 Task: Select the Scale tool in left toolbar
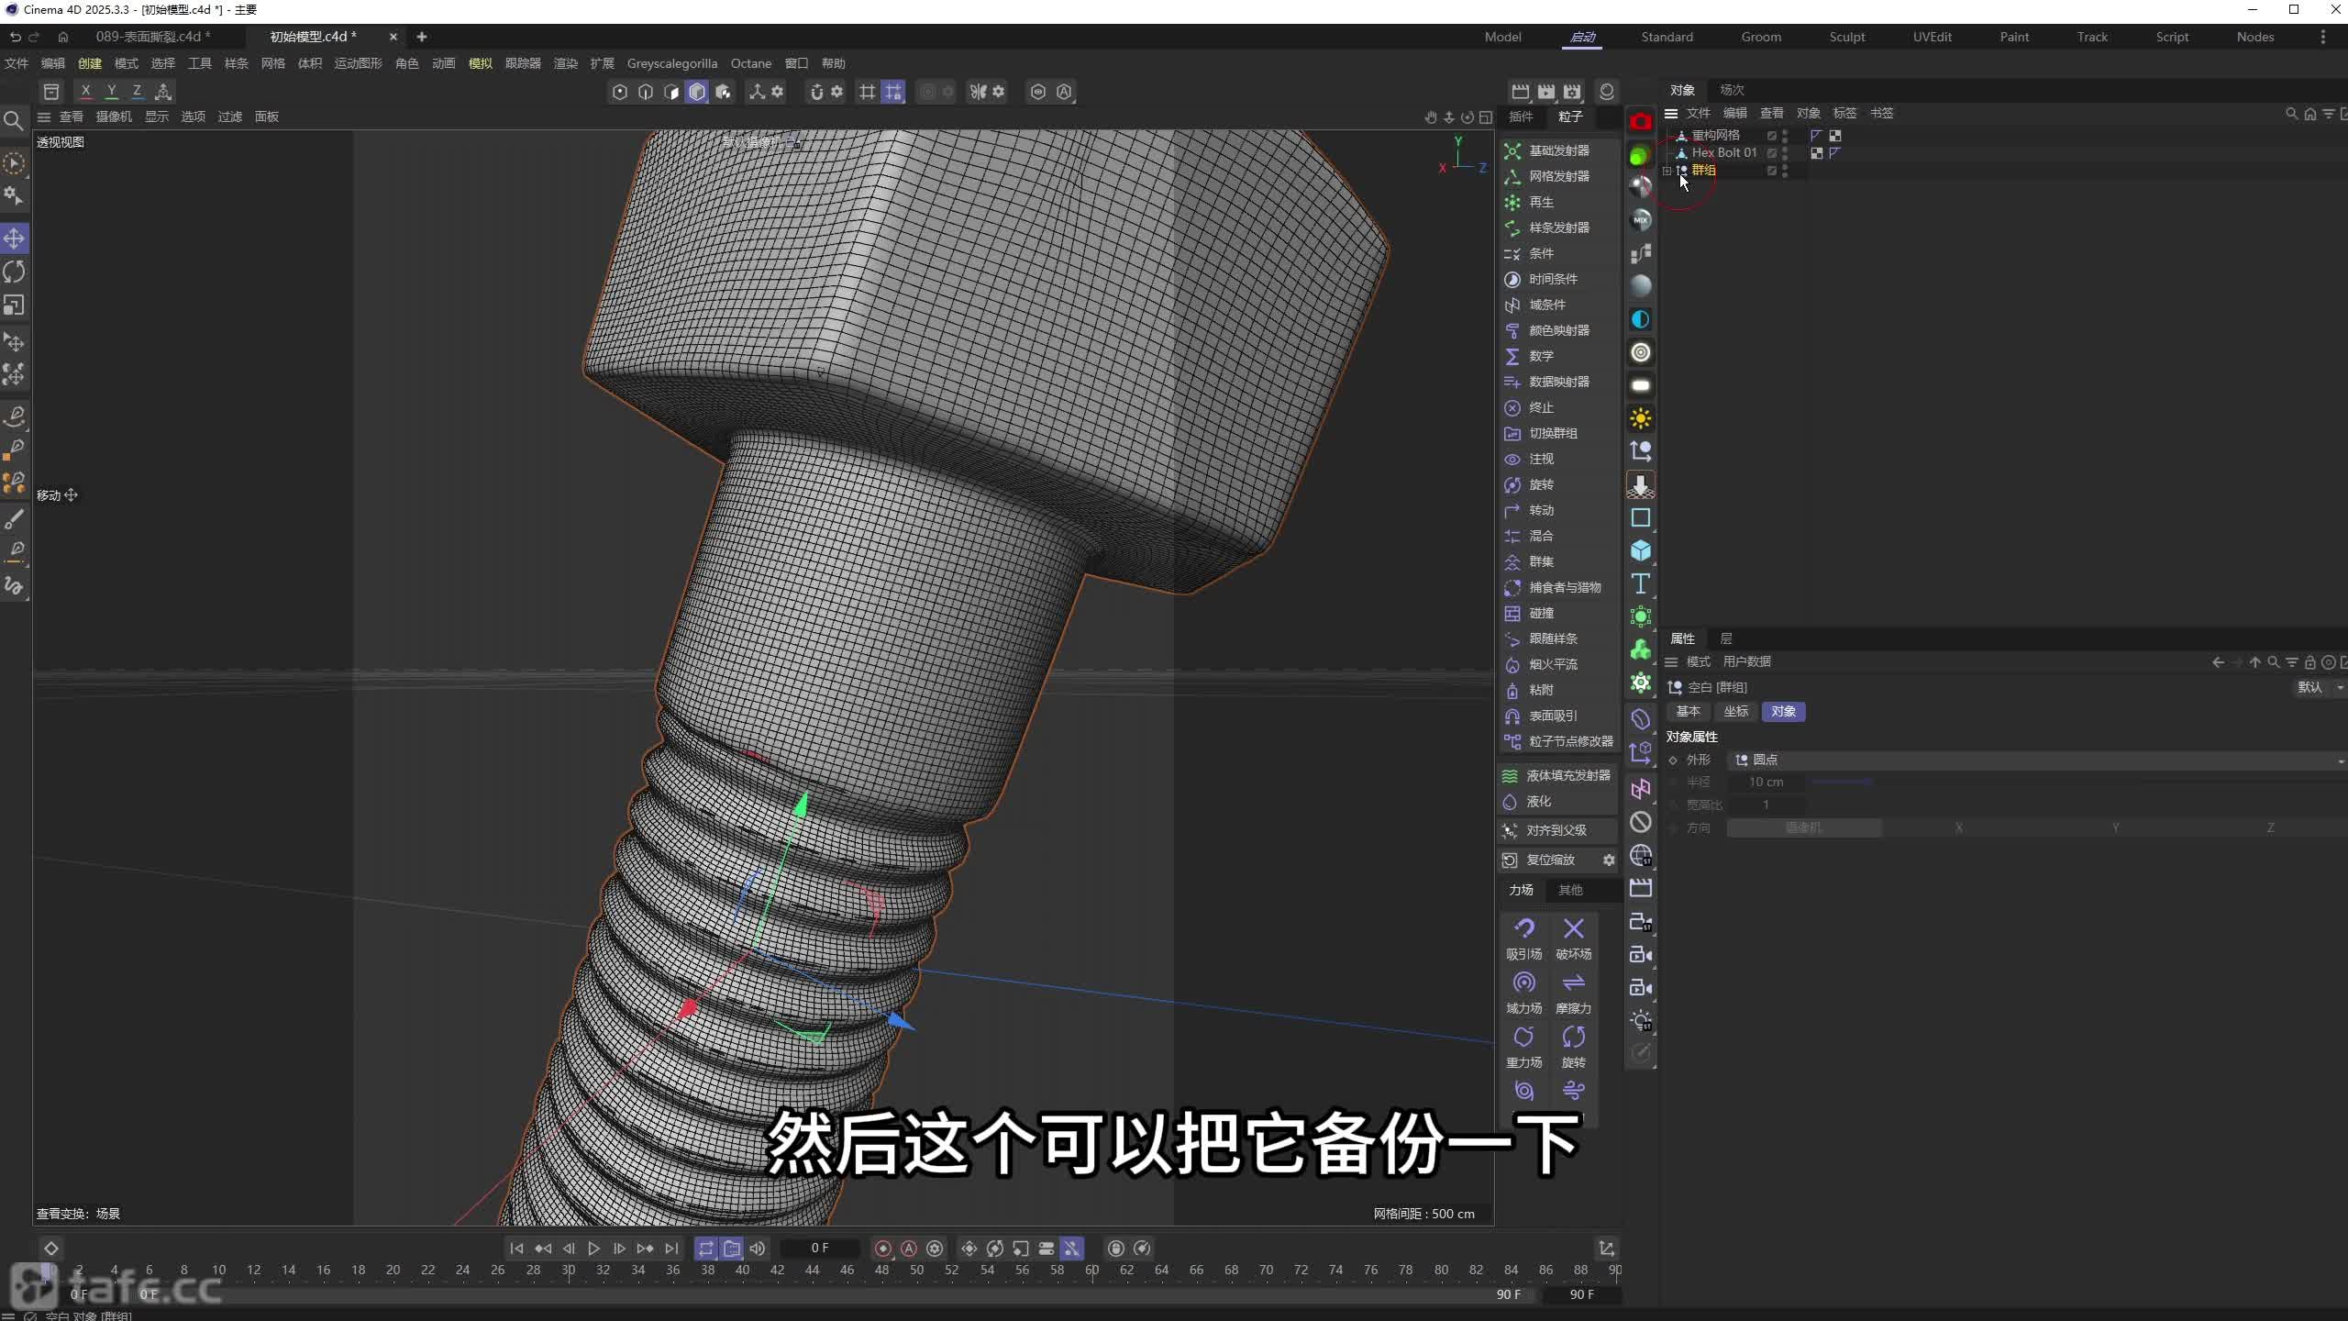coord(14,305)
